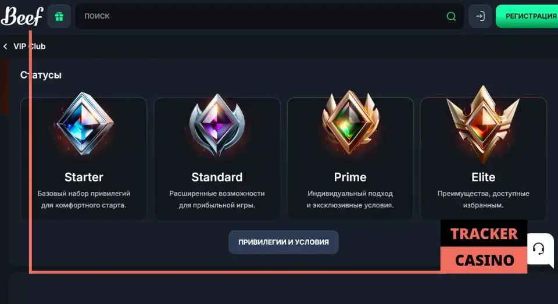Select the Standard title text
This screenshot has height=304, width=558.
[217, 177]
